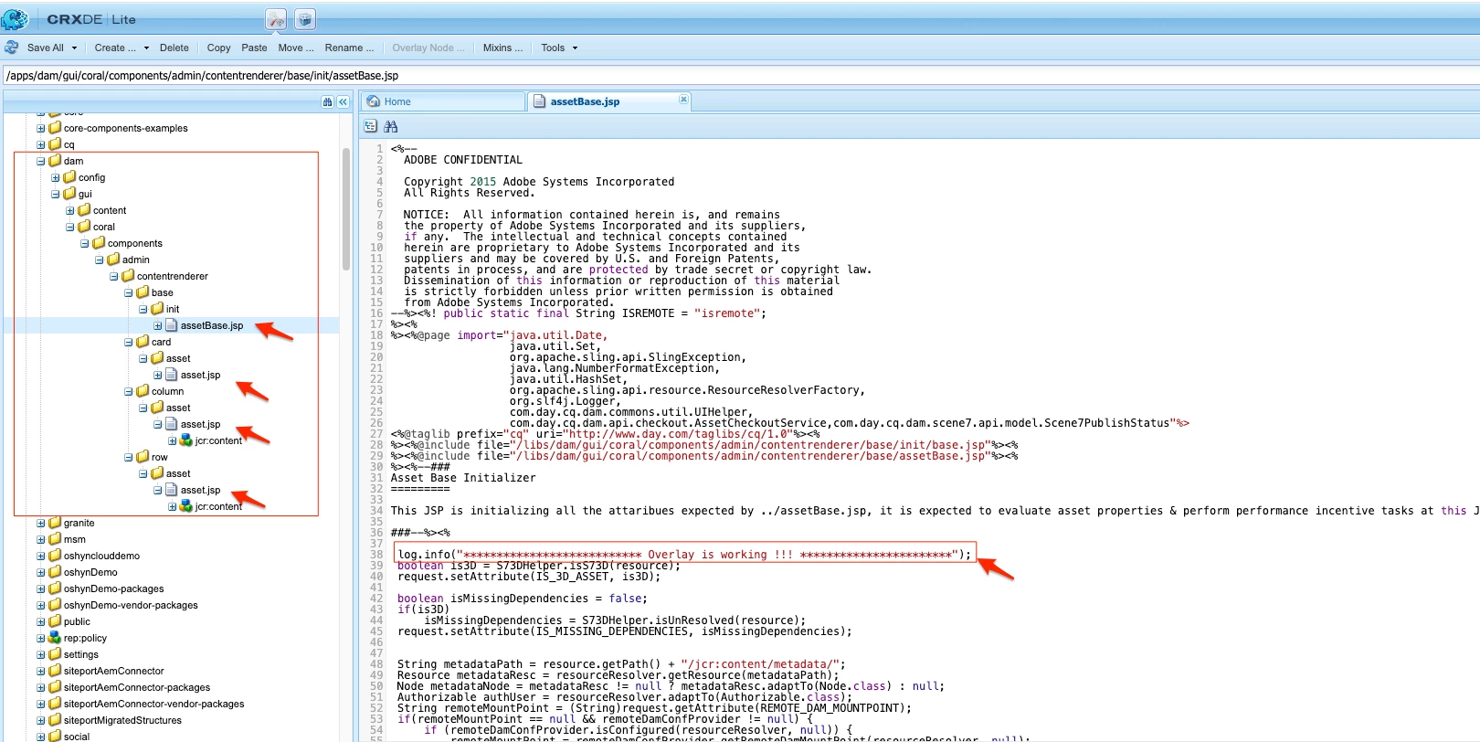Switch to the Home tab

point(443,101)
